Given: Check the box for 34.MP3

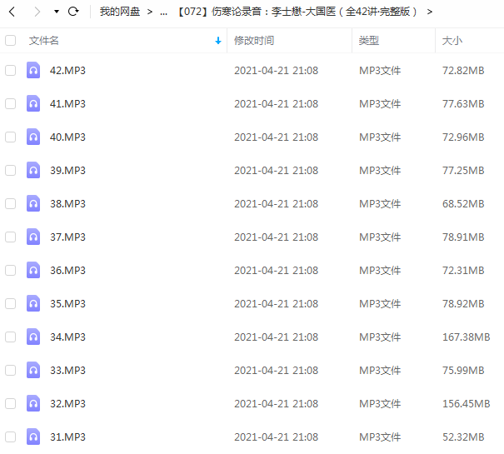Looking at the screenshot, I should tap(10, 337).
